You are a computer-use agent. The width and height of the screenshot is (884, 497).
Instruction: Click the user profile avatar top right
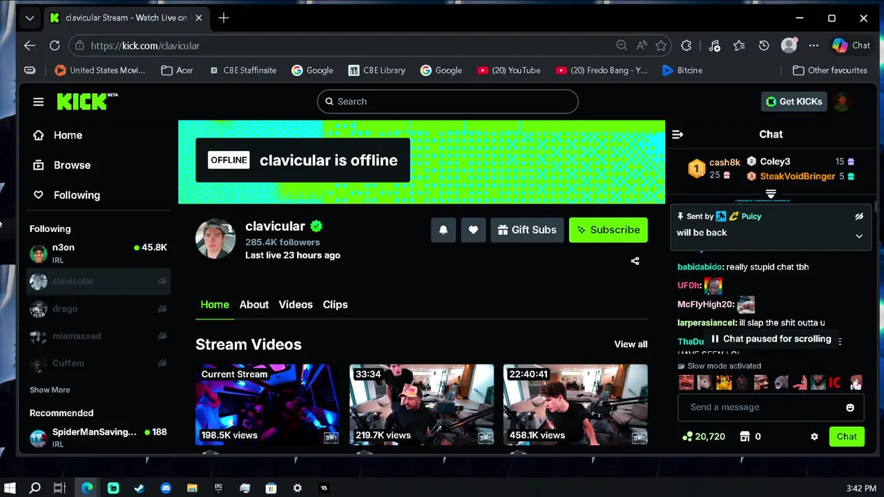(x=842, y=101)
